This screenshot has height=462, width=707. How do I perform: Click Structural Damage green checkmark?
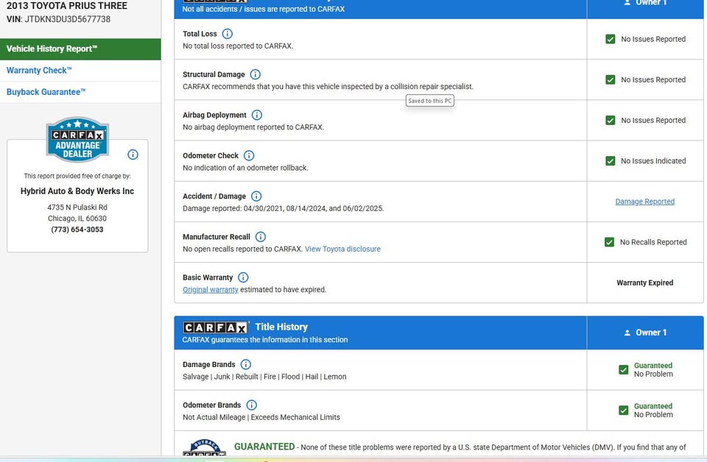[610, 79]
